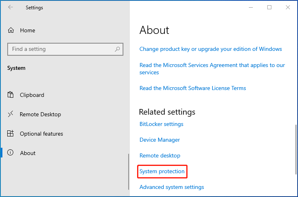Click the Remote Desktop sidebar icon

pos(10,114)
